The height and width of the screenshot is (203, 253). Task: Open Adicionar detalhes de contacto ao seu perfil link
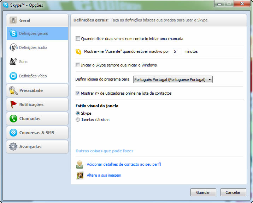(124, 164)
